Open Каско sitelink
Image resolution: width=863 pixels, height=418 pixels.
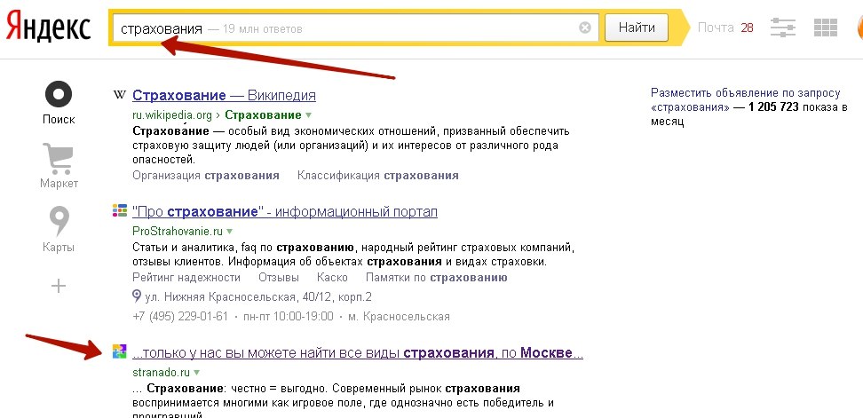[x=332, y=277]
